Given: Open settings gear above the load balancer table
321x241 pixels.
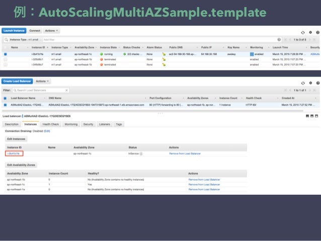Looking at the screenshot, I should [310, 83].
